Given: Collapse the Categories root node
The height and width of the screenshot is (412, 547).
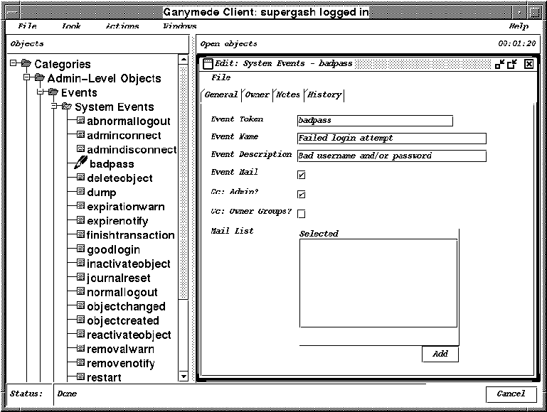Looking at the screenshot, I should coord(14,64).
